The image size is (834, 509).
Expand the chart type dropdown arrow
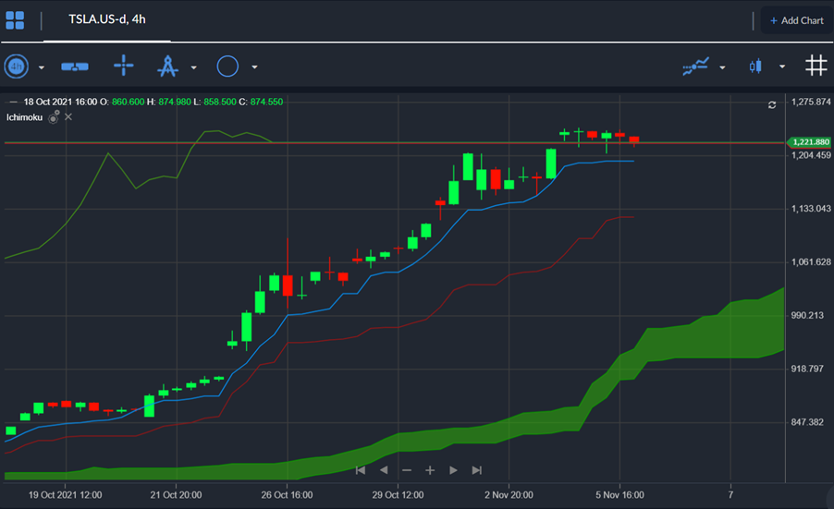(782, 67)
